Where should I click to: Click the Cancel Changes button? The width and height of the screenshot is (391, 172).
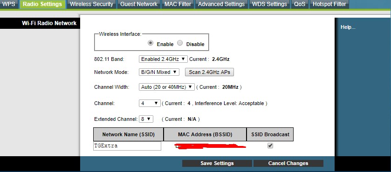[x=288, y=163]
